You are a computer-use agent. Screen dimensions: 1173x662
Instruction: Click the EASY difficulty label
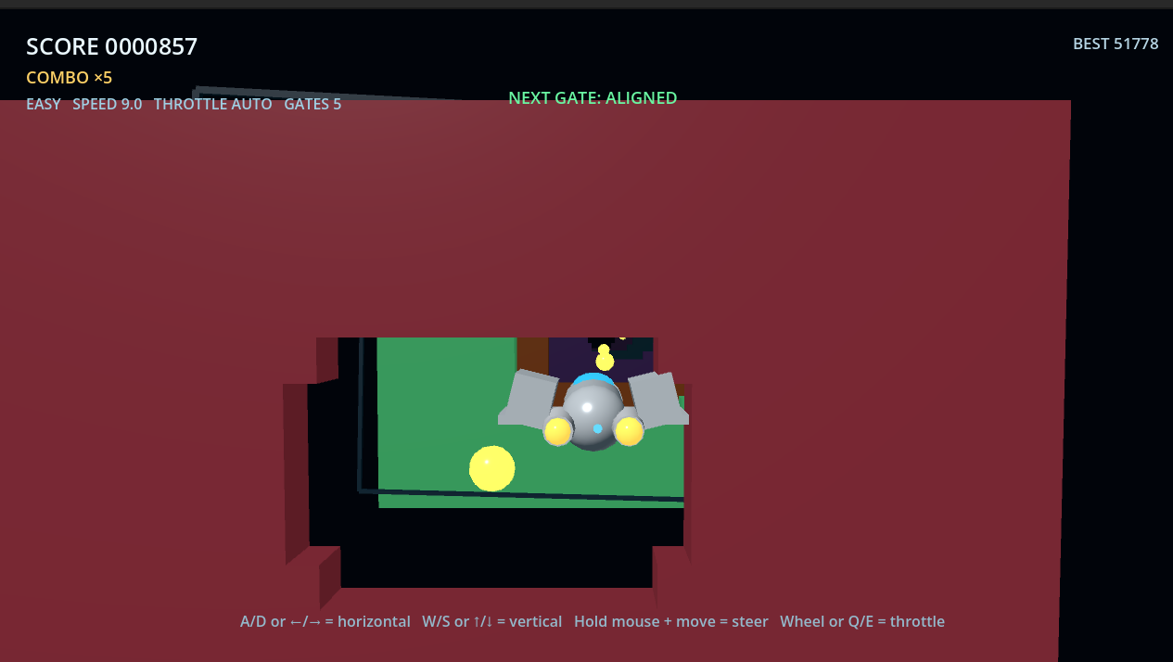click(44, 104)
